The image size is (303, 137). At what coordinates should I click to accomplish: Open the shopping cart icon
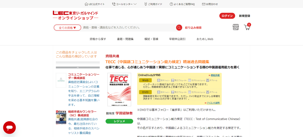click(x=247, y=27)
